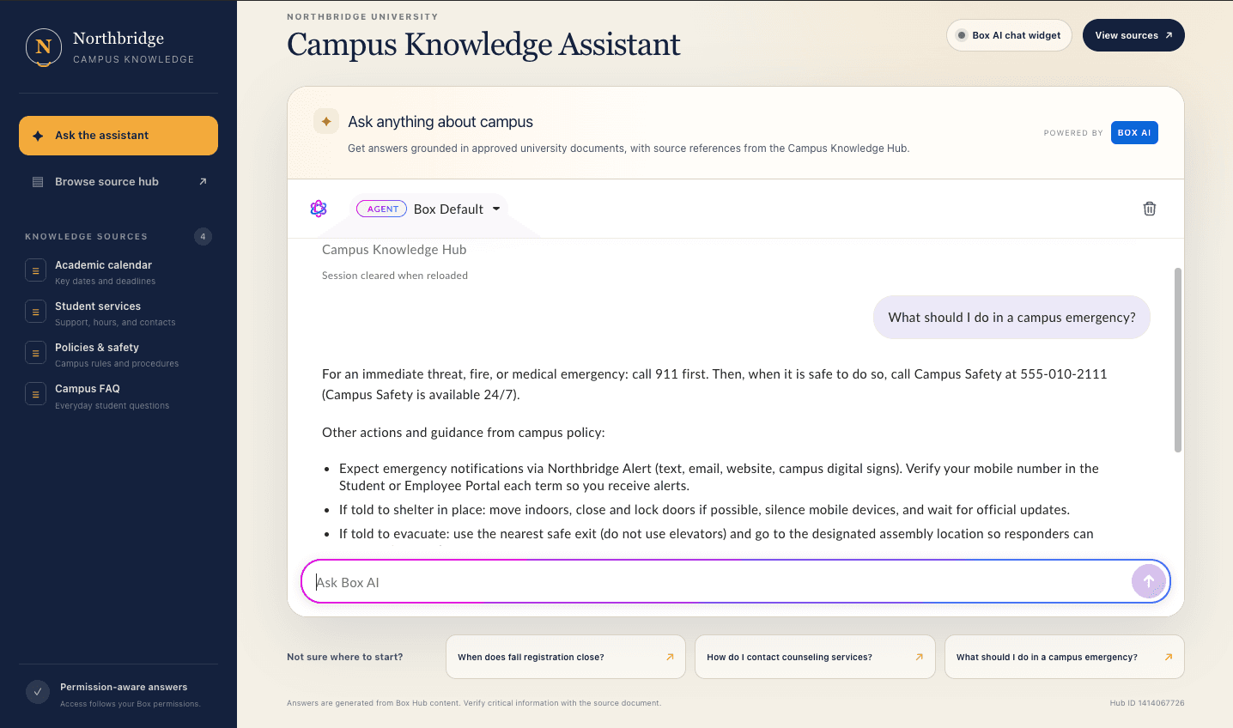This screenshot has width=1233, height=728.
Task: Open Browse source hub in the sidebar
Action: [x=118, y=182]
